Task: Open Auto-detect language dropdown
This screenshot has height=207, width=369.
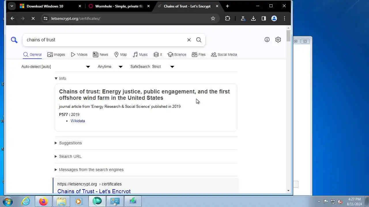Action: click(x=56, y=67)
